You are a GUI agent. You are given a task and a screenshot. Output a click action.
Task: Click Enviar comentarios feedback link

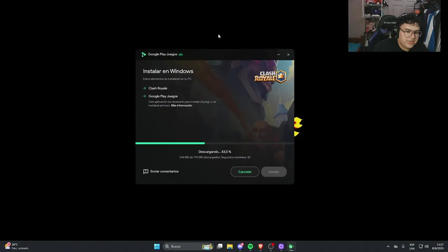point(164,171)
